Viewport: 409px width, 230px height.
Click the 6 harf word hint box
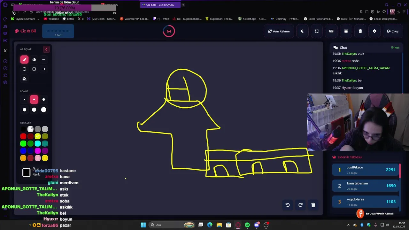(x=58, y=32)
